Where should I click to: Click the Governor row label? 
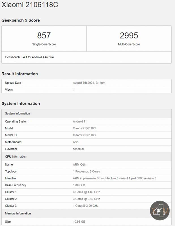[x=11, y=149]
